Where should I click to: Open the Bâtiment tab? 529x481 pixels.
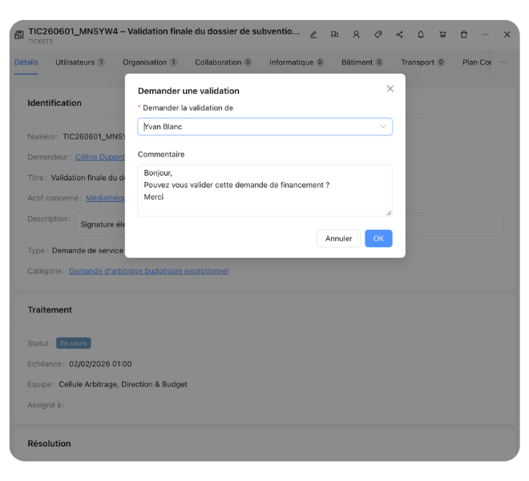click(x=362, y=63)
